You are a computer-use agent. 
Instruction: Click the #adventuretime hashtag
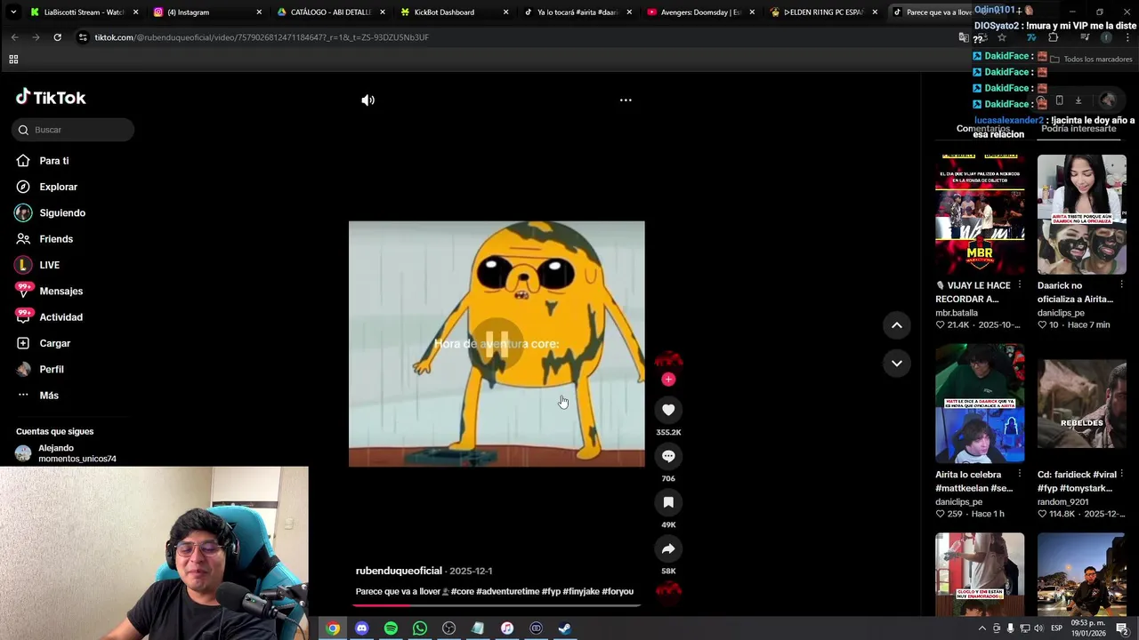pyautogui.click(x=507, y=591)
